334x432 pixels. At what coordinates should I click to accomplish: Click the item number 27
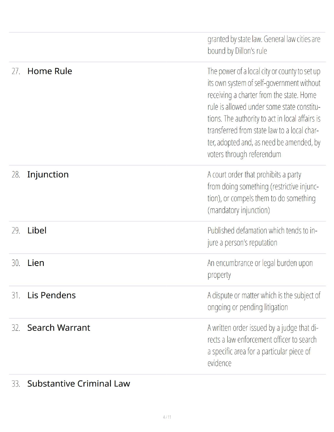(x=16, y=72)
